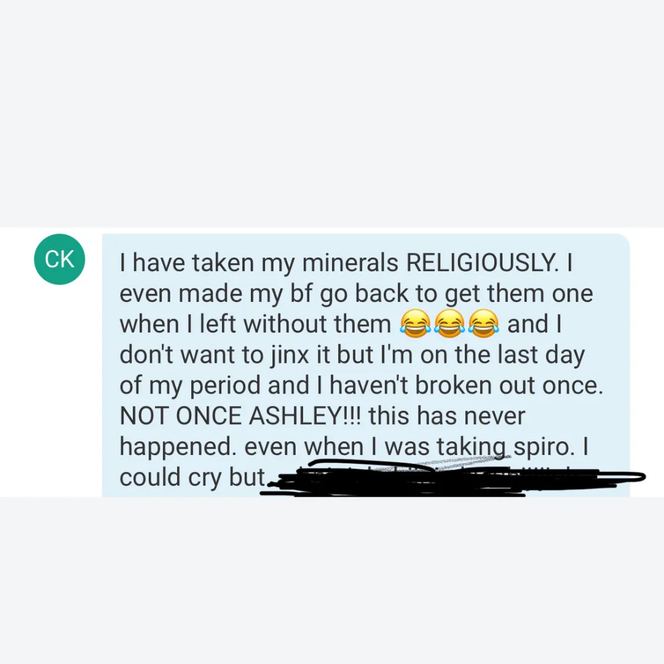Click the middle laughing-crying emoji

(x=449, y=323)
